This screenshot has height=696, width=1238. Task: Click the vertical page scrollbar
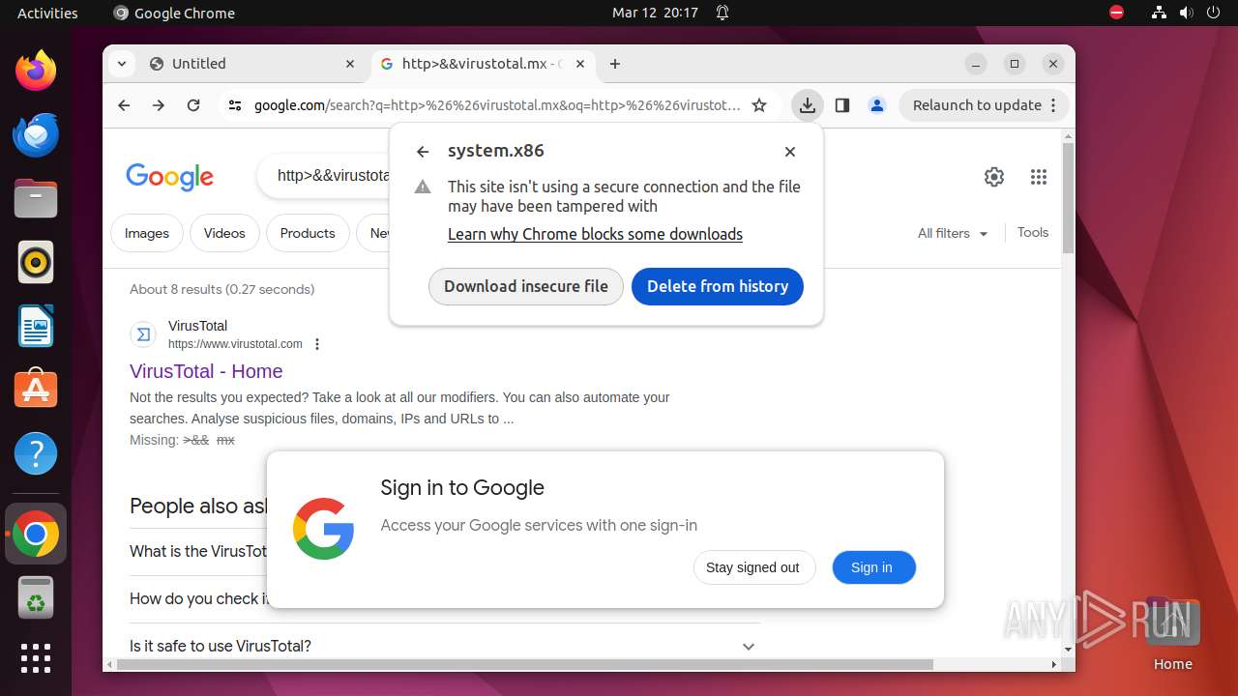coord(1068,198)
